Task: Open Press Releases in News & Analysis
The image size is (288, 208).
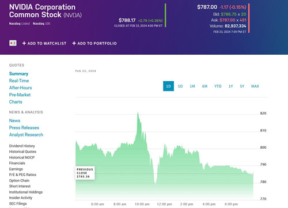Action: tap(24, 127)
